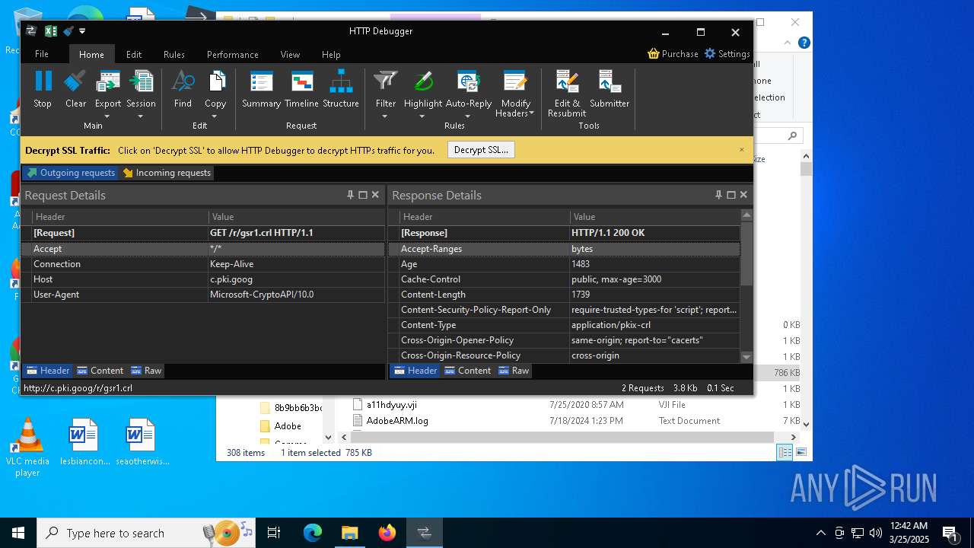Open Response Details Content tab

468,371
